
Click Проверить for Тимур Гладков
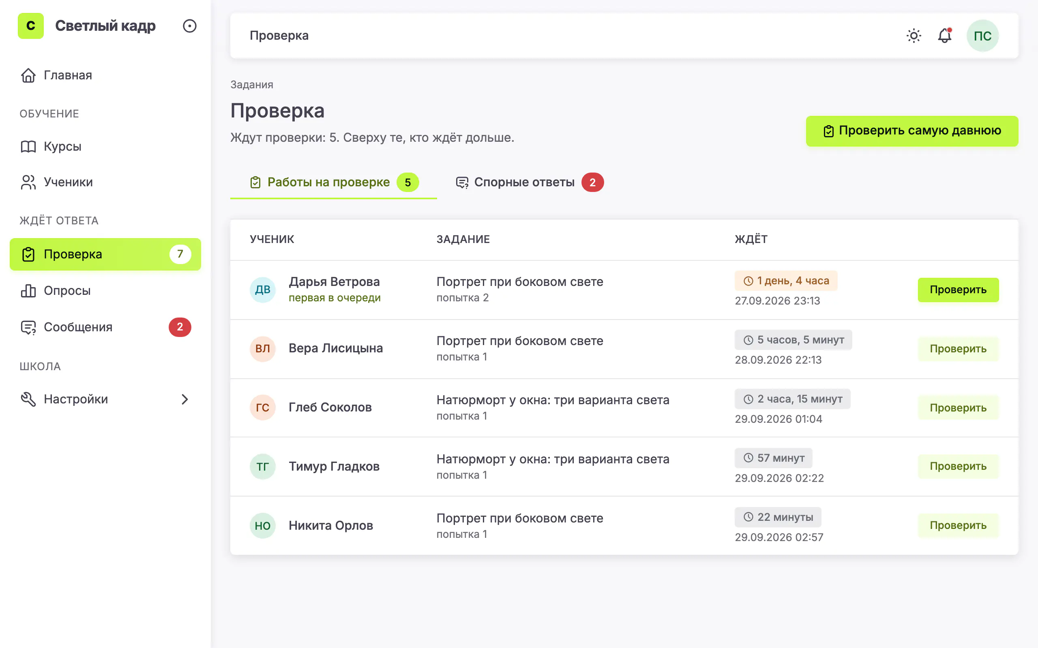point(958,466)
